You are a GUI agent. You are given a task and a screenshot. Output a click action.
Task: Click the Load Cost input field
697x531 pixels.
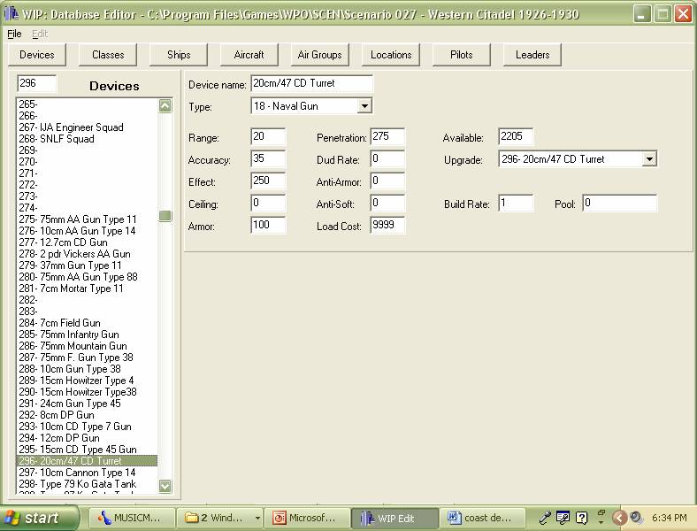387,225
